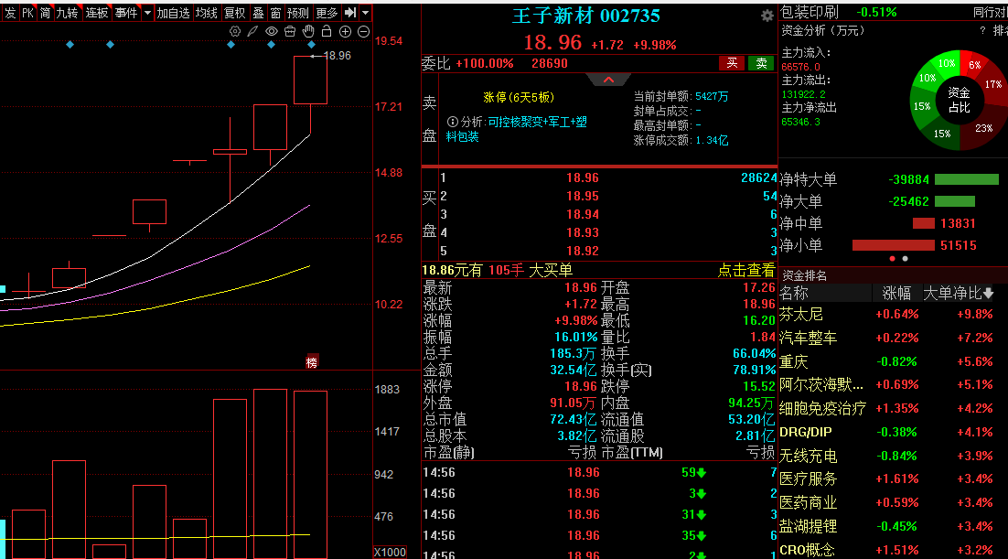The image size is (1008, 559).
Task: Open 可控核聚变+军工+塑料包装 analysis link
Action: tap(516, 129)
